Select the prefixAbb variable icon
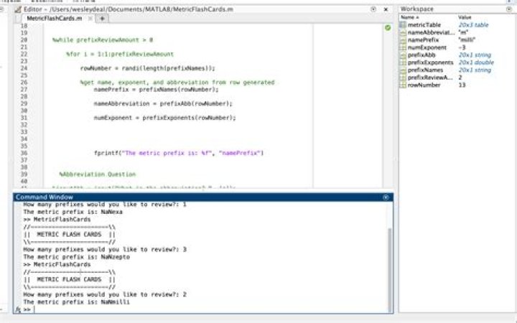 click(403, 55)
